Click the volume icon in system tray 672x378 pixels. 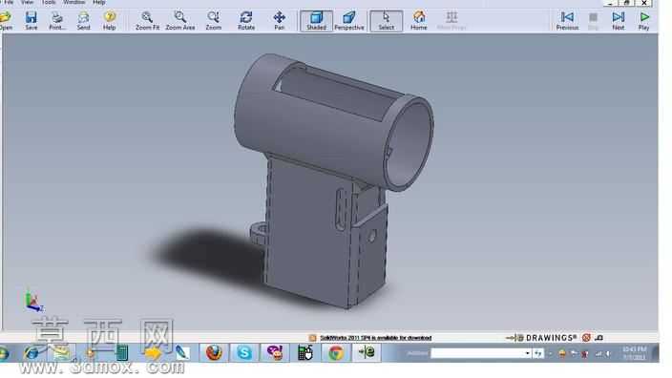coord(609,353)
